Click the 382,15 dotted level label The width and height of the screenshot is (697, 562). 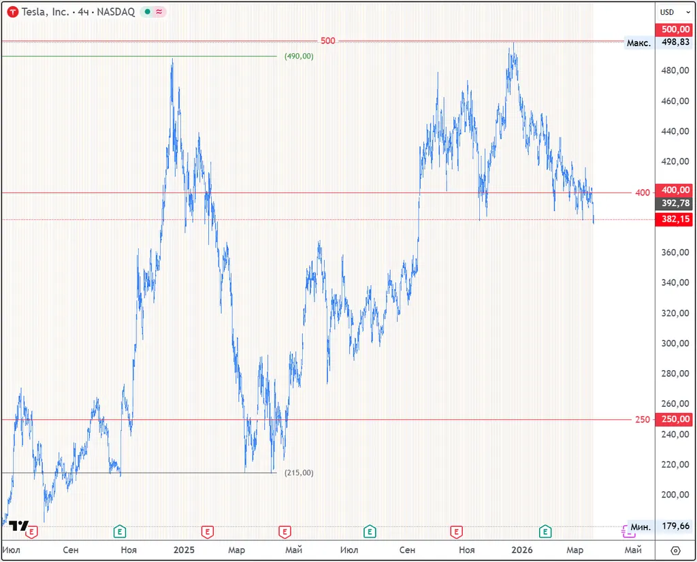pyautogui.click(x=673, y=220)
